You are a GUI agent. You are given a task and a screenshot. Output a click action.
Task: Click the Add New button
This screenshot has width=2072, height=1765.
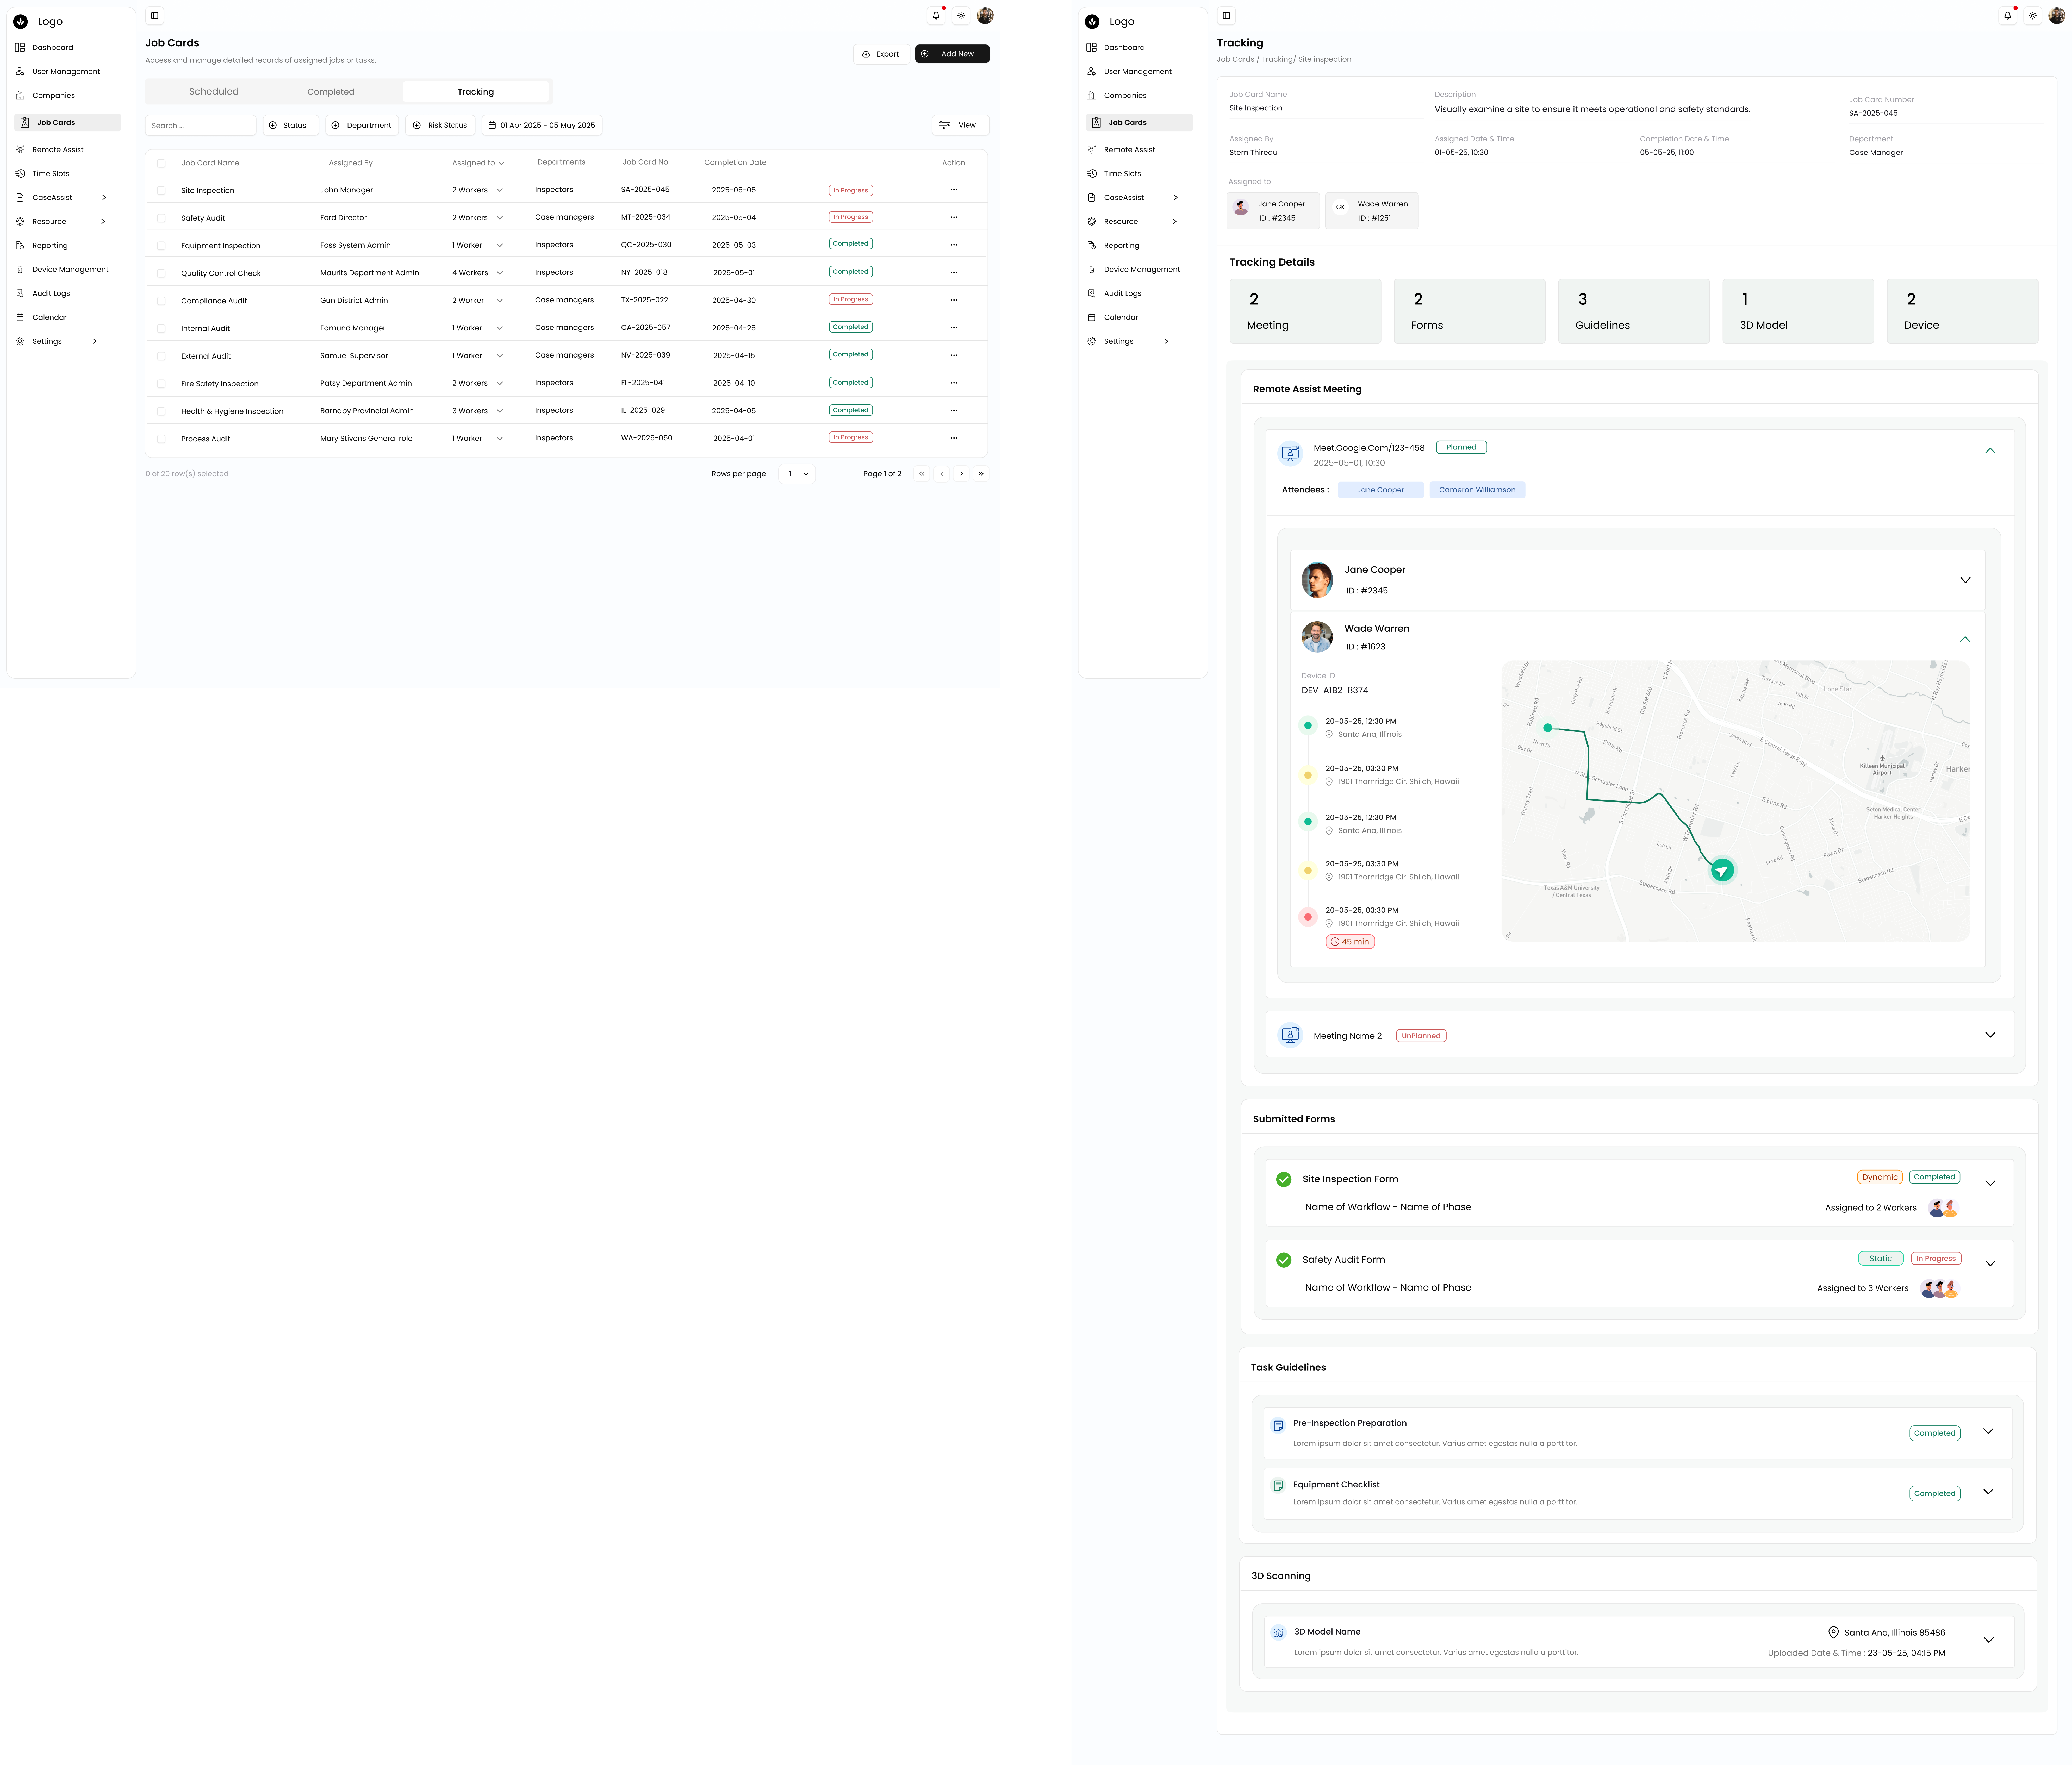(x=952, y=54)
